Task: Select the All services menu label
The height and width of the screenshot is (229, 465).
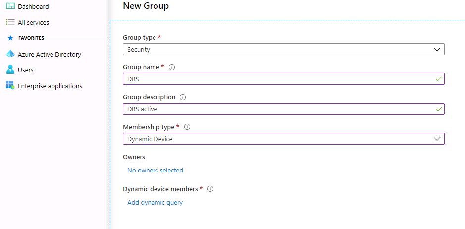Action: 33,22
